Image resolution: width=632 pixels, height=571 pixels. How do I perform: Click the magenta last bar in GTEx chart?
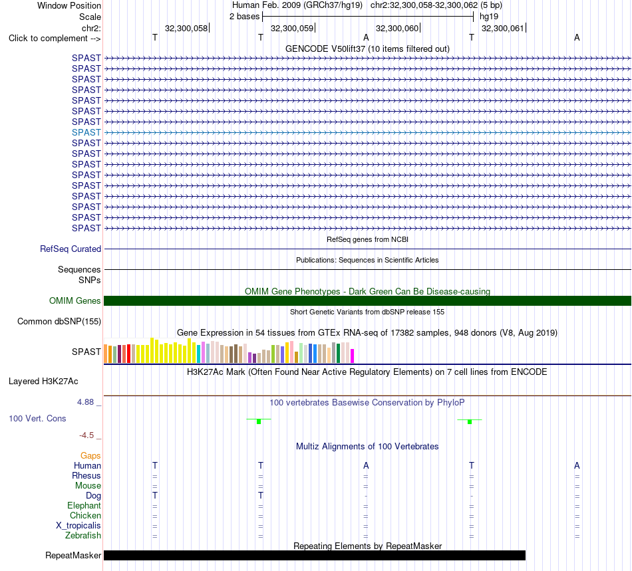(353, 356)
